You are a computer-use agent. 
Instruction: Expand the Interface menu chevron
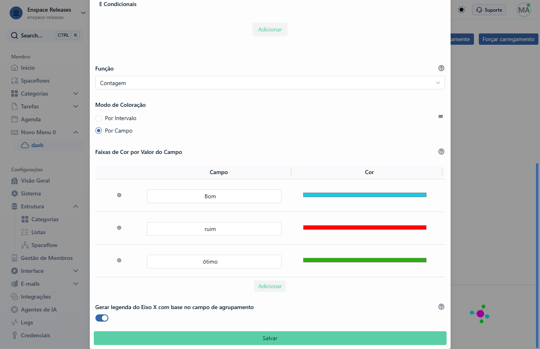76,271
